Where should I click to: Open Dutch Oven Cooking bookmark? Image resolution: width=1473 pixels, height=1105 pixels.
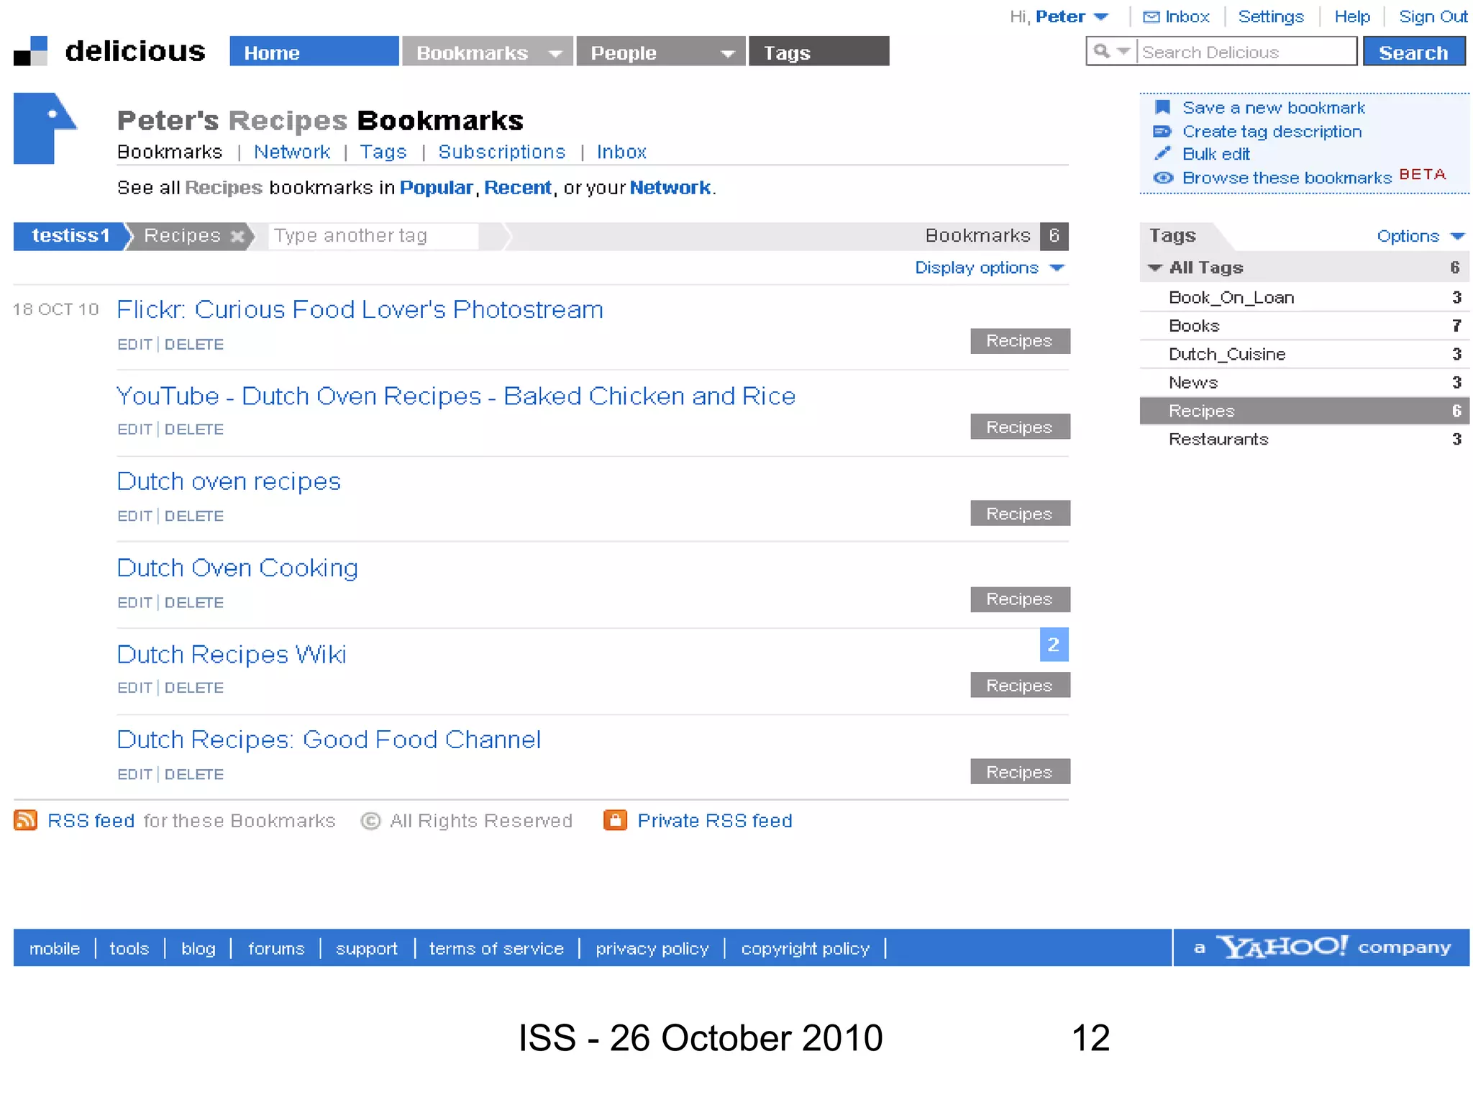(x=237, y=568)
